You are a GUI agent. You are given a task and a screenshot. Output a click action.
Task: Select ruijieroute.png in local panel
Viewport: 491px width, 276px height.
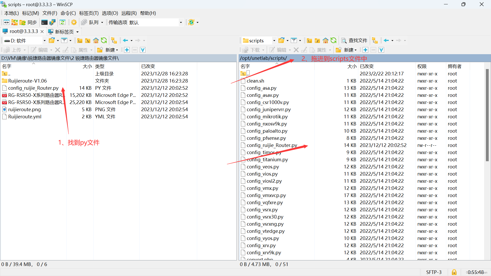[x=25, y=109]
